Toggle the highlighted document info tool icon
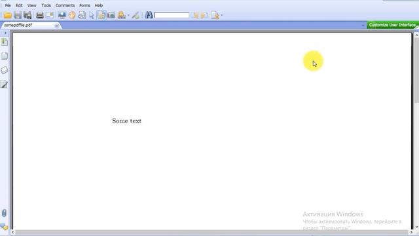 [101, 15]
